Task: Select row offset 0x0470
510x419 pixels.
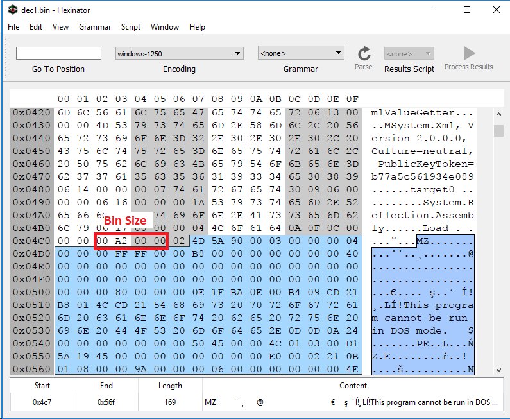Action: tap(31, 176)
